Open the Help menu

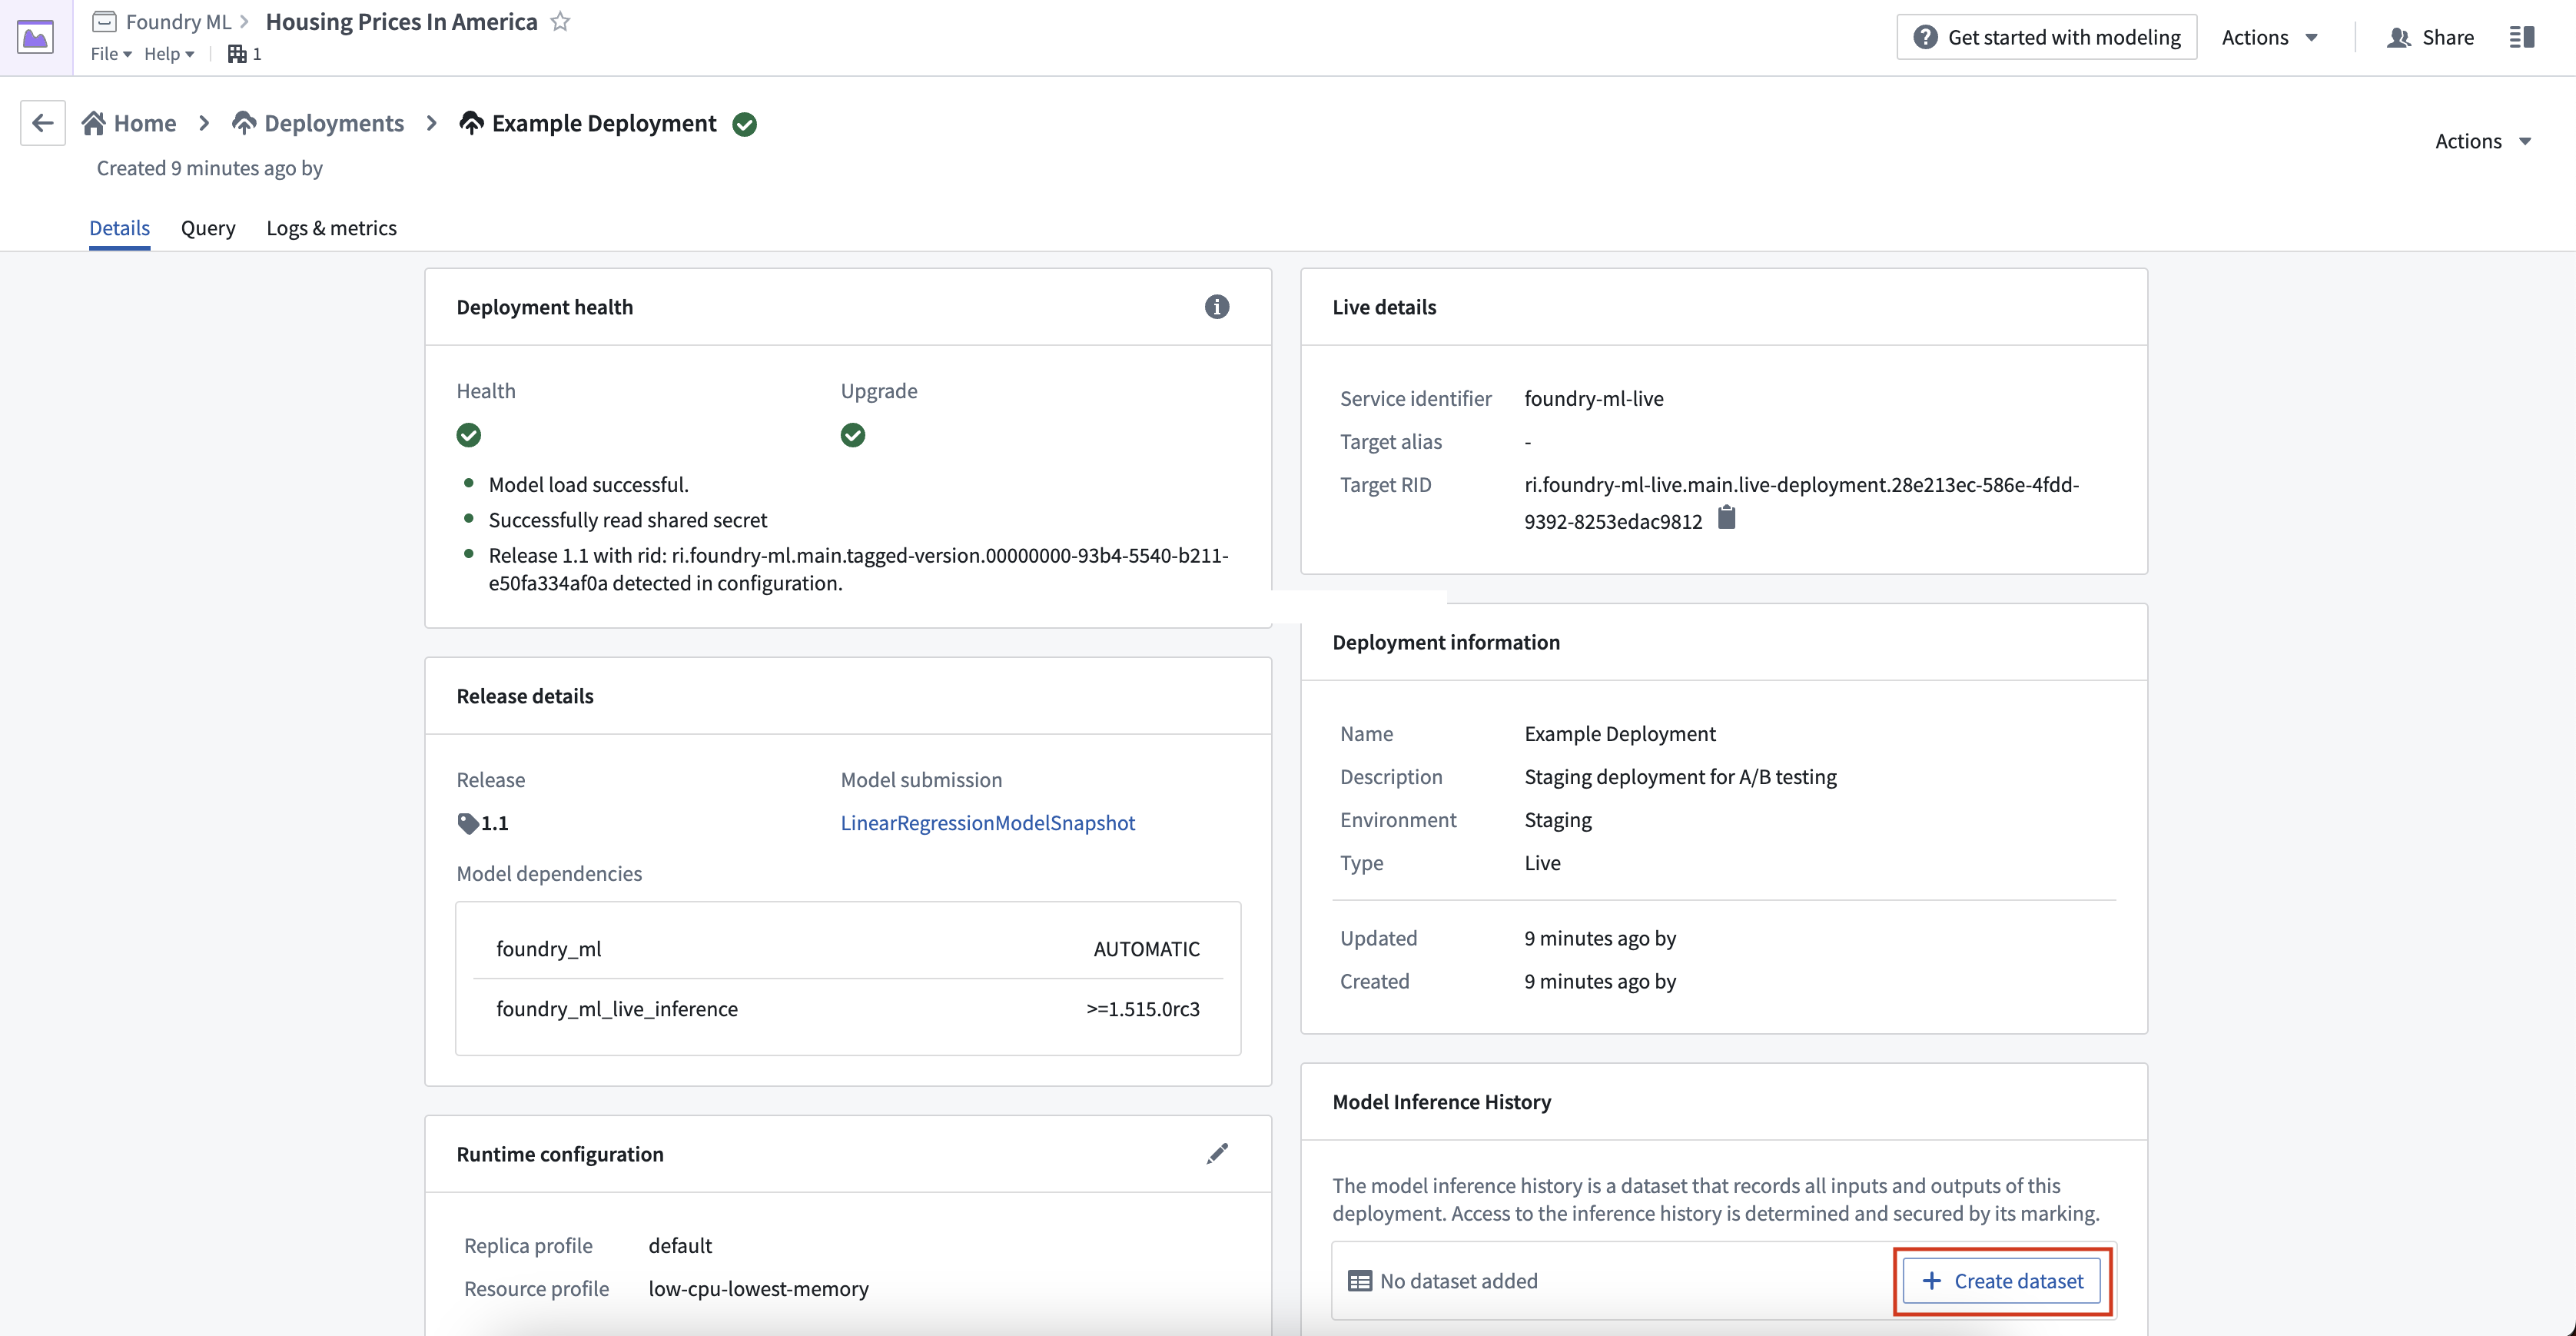pyautogui.click(x=169, y=54)
